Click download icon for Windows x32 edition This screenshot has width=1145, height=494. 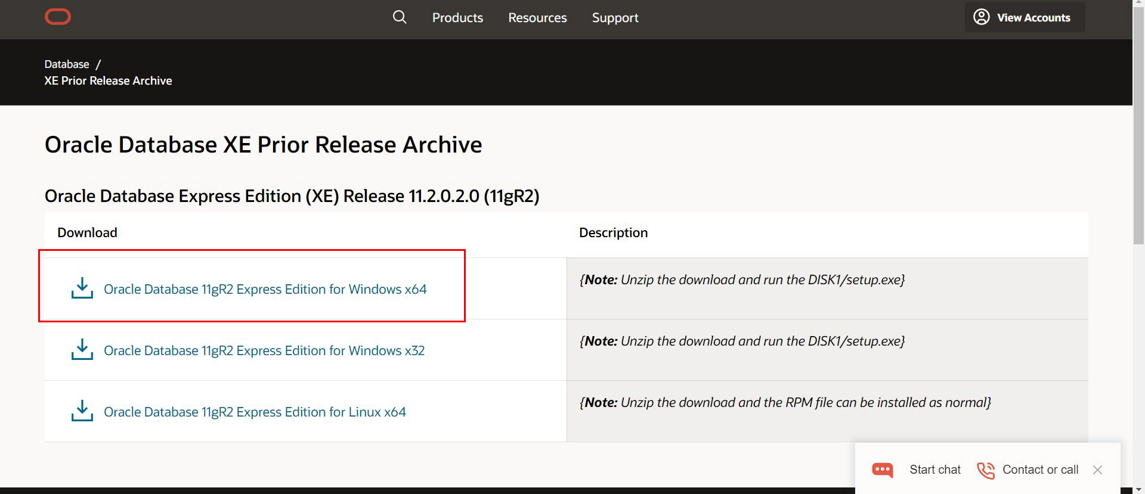(82, 349)
